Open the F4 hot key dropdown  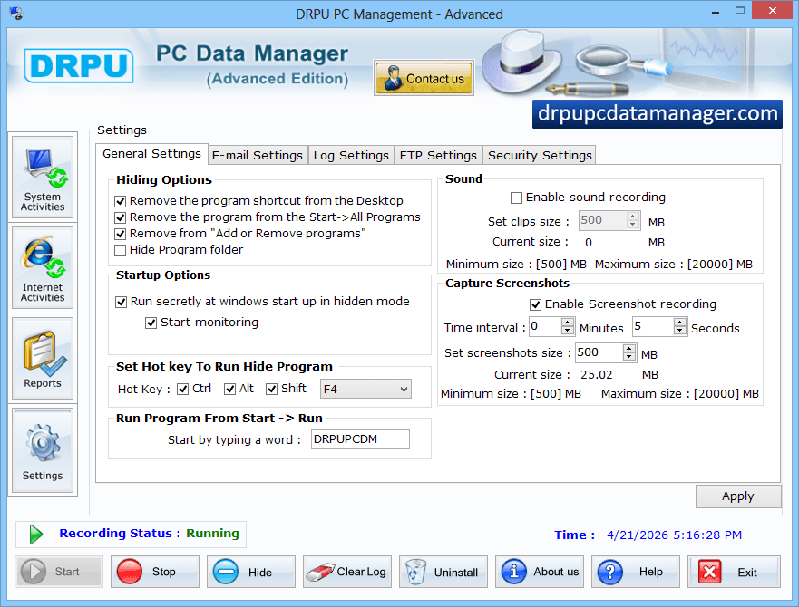coord(365,389)
